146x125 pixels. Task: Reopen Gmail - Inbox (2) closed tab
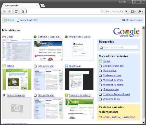120,117
